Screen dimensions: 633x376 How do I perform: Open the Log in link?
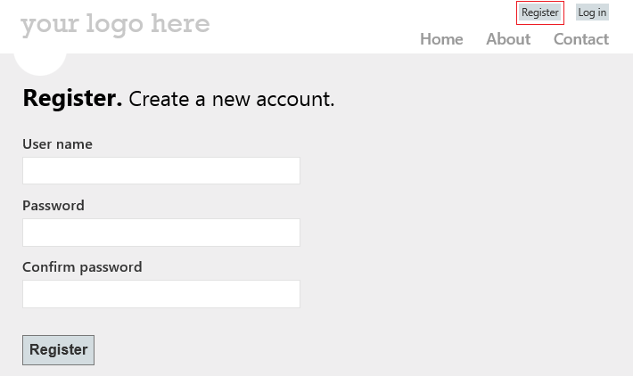[x=592, y=12]
